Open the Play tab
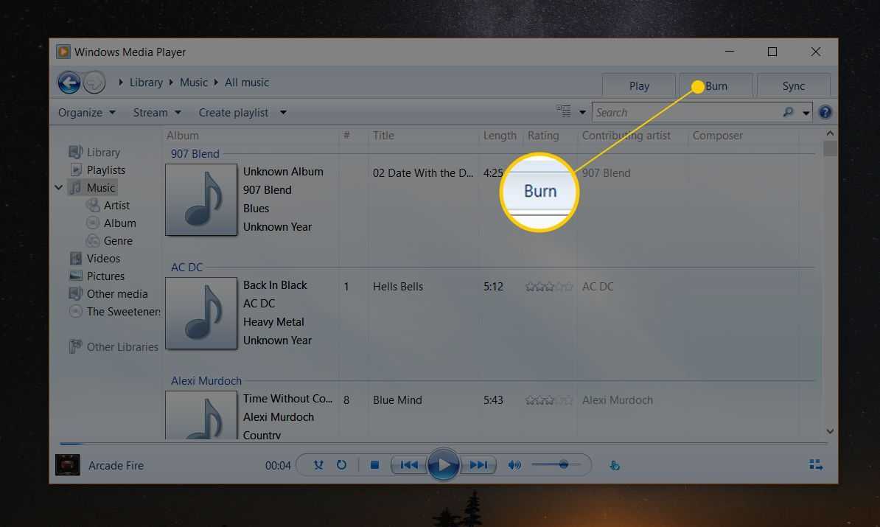Image resolution: width=880 pixels, height=527 pixels. pos(639,86)
